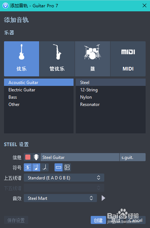Open the red track color swatch
The width and height of the screenshot is (150, 228).
28,157
